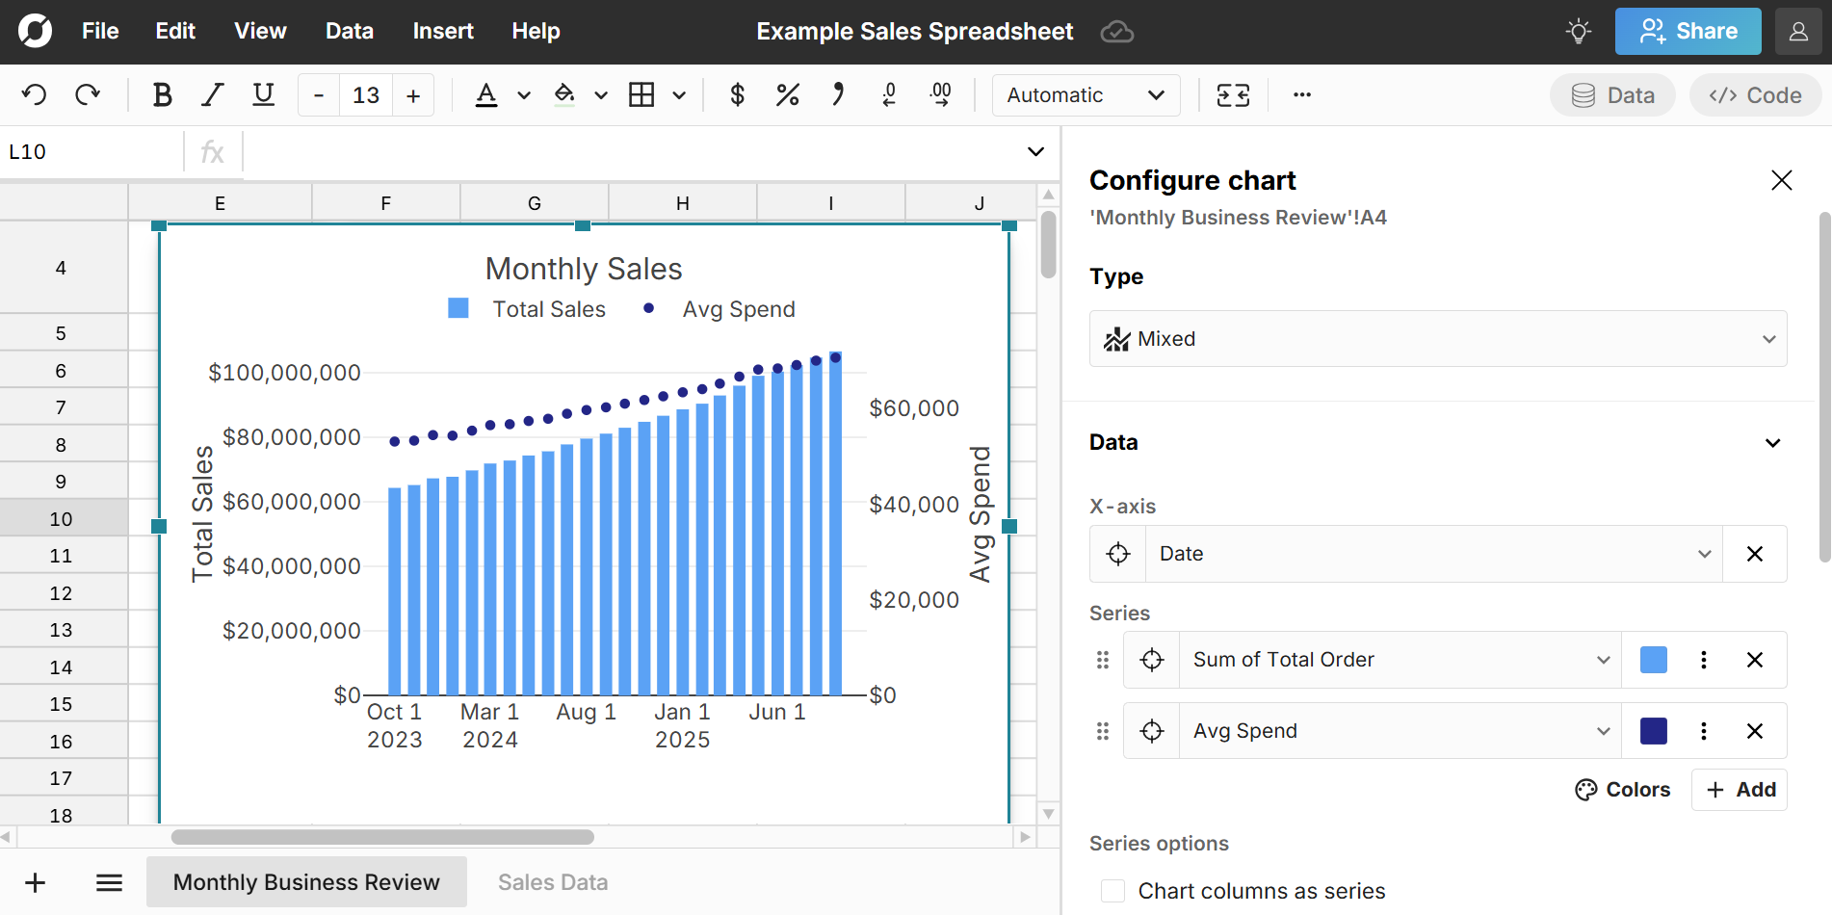
Task: Add a new chart series
Action: tap(1740, 790)
